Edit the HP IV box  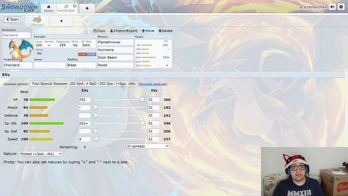pos(154,100)
